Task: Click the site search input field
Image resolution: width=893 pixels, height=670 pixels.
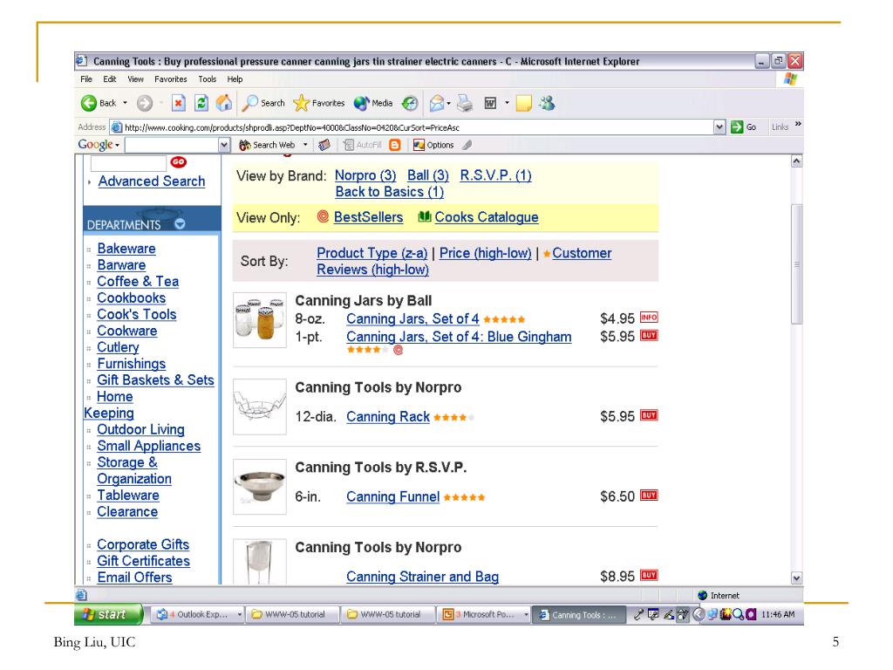Action: tap(128, 163)
